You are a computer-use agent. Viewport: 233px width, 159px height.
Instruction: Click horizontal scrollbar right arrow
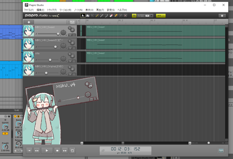190,143
